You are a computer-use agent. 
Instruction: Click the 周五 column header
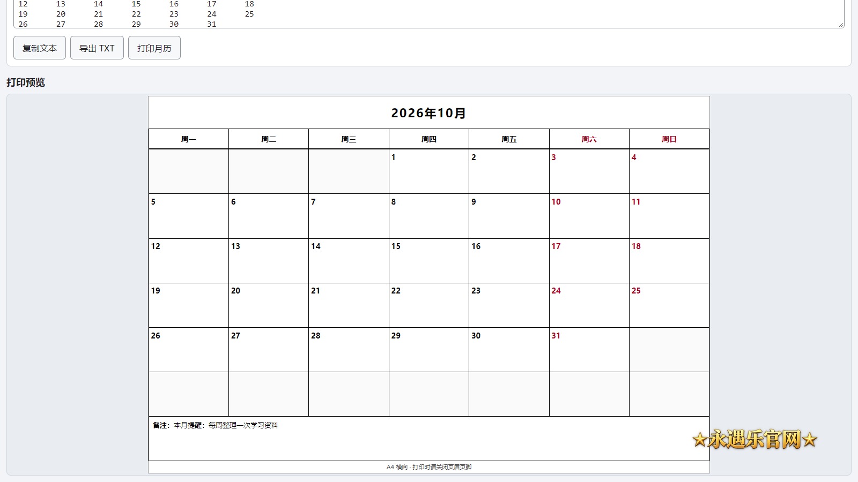509,139
